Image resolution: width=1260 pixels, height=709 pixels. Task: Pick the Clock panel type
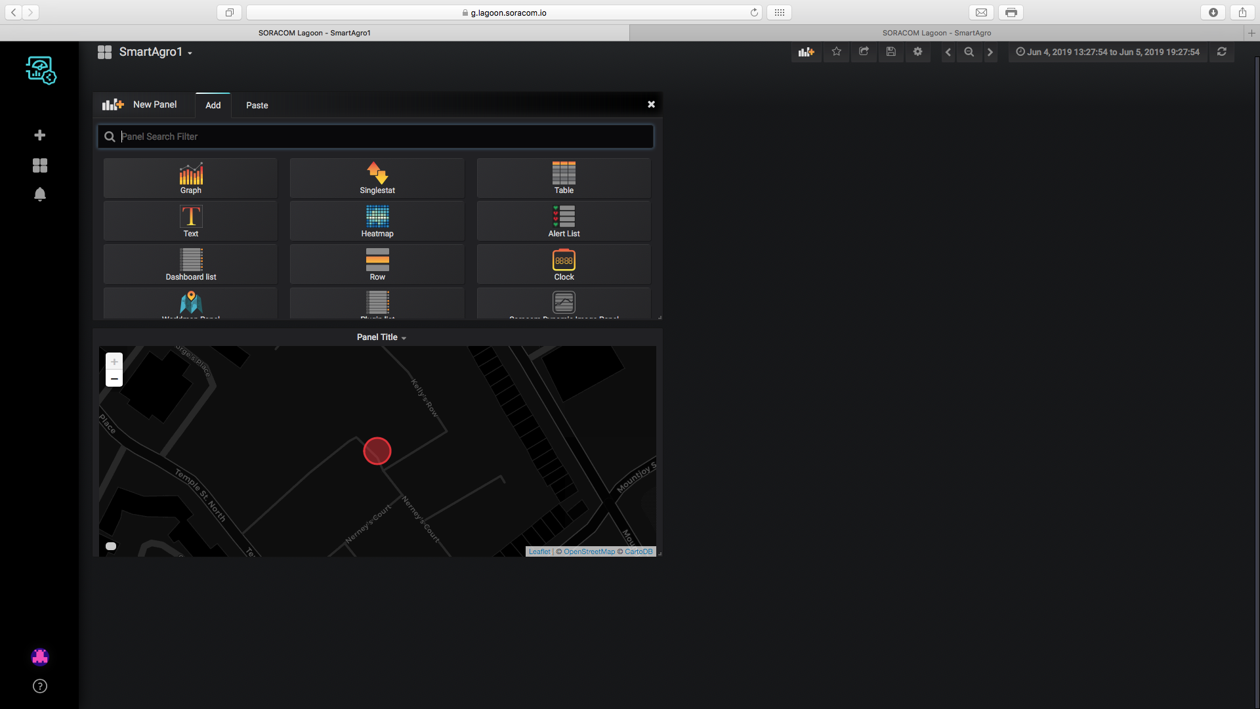point(564,265)
